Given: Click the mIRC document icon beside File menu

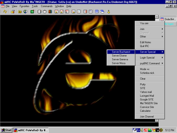Looking at the screenshot, I should click(x=3, y=6).
